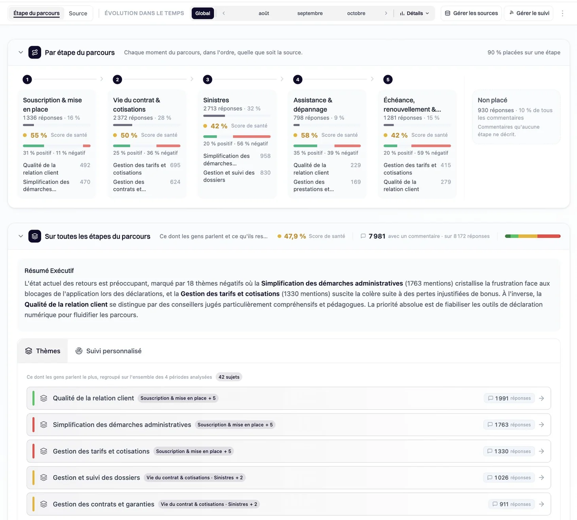Click the comment bubble icon beside 7 981
Viewport: 577px width, 520px height.
[x=363, y=236]
